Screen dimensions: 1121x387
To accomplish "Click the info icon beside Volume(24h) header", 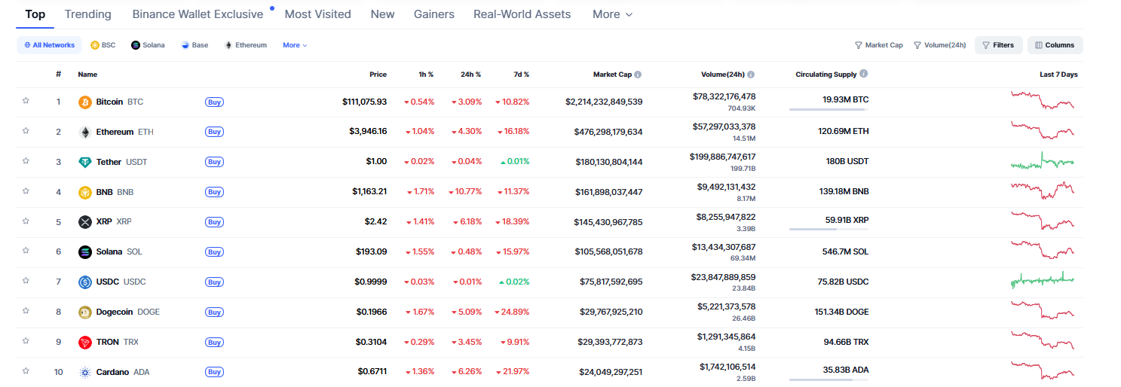I will pos(751,75).
